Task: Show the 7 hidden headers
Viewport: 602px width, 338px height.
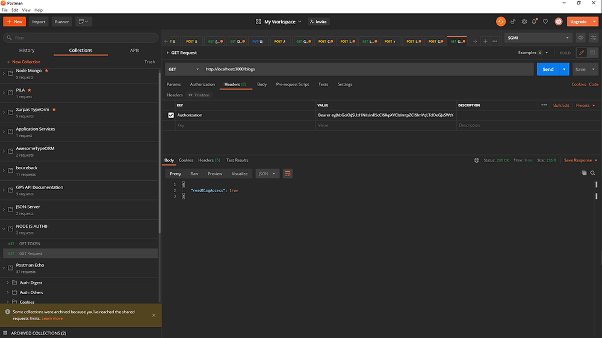Action: click(x=199, y=95)
